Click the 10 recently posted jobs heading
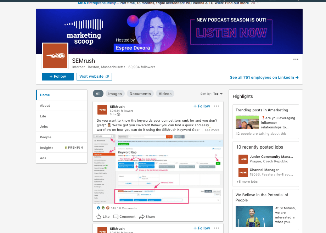 (x=260, y=147)
